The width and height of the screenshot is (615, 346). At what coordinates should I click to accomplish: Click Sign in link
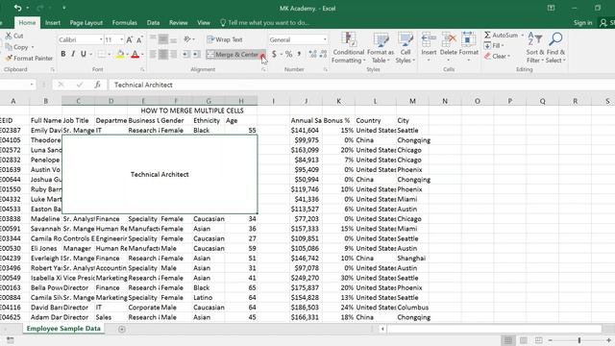click(x=582, y=23)
